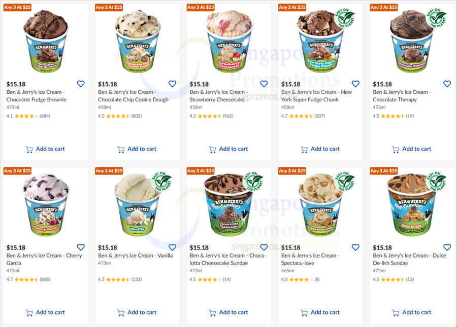The height and width of the screenshot is (328, 457).
Task: Add Chocolate Therapy to cart
Action: (x=411, y=149)
